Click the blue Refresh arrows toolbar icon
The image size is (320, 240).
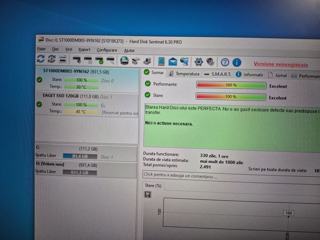pyautogui.click(x=41, y=59)
